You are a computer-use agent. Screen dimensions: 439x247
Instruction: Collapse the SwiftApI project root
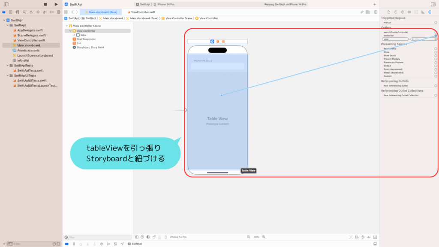click(4, 20)
